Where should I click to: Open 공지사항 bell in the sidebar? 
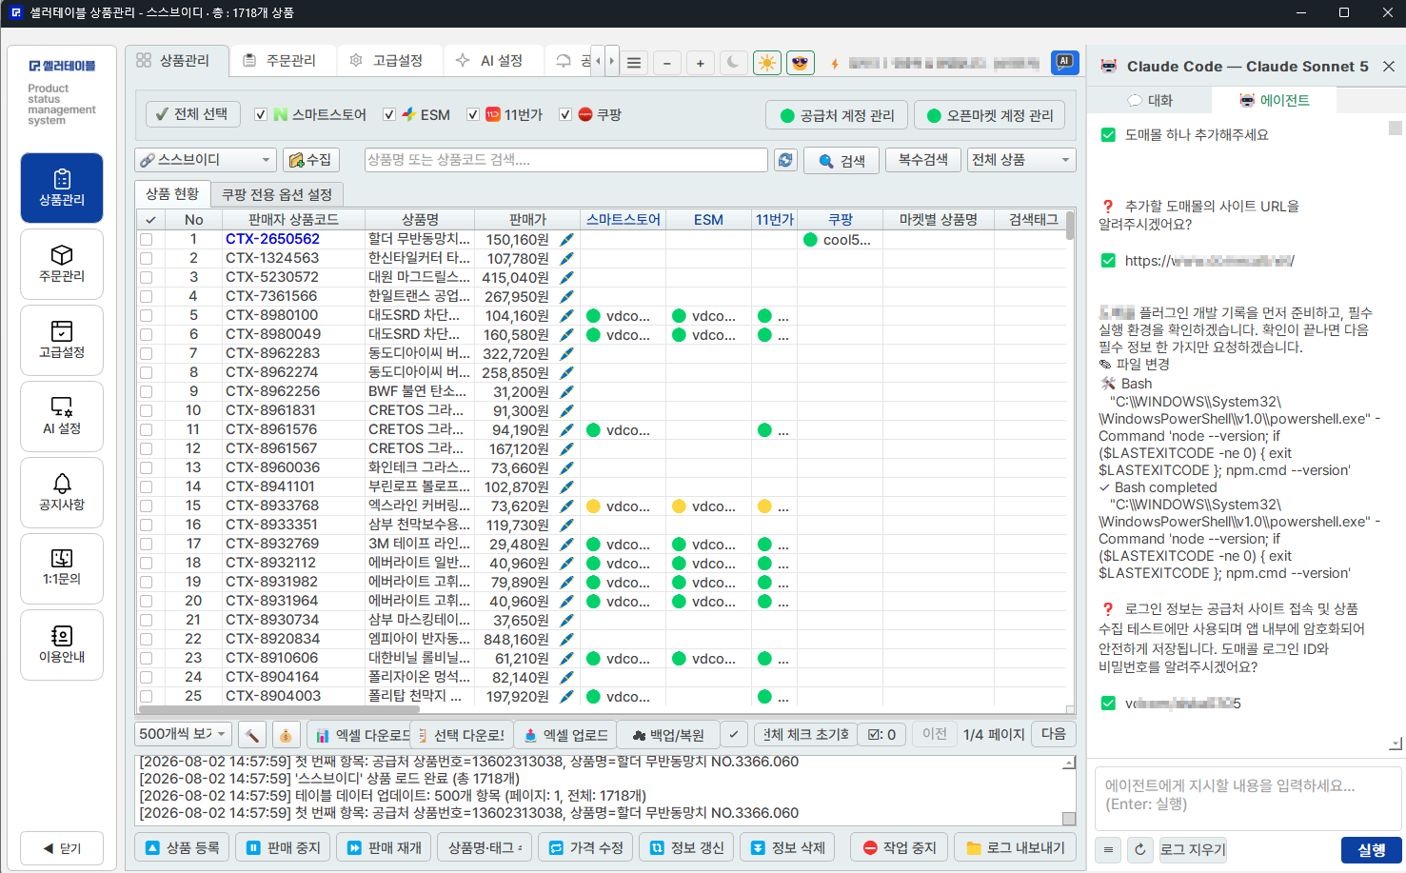62,492
